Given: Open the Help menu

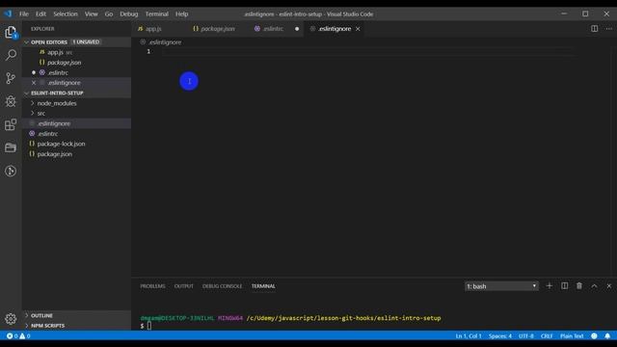Looking at the screenshot, I should pos(181,13).
